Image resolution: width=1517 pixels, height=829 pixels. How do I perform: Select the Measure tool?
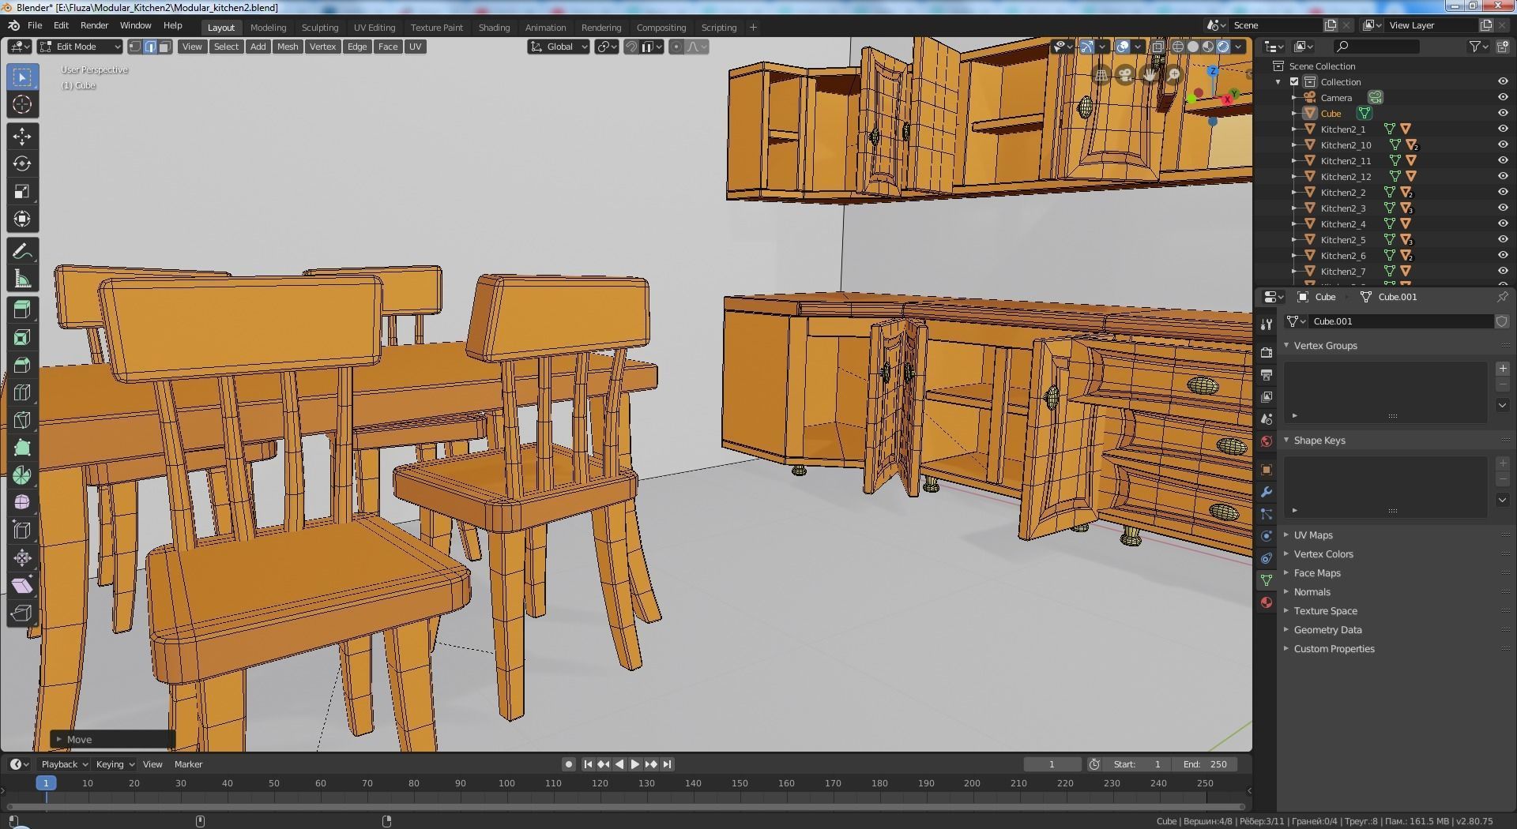pyautogui.click(x=22, y=277)
